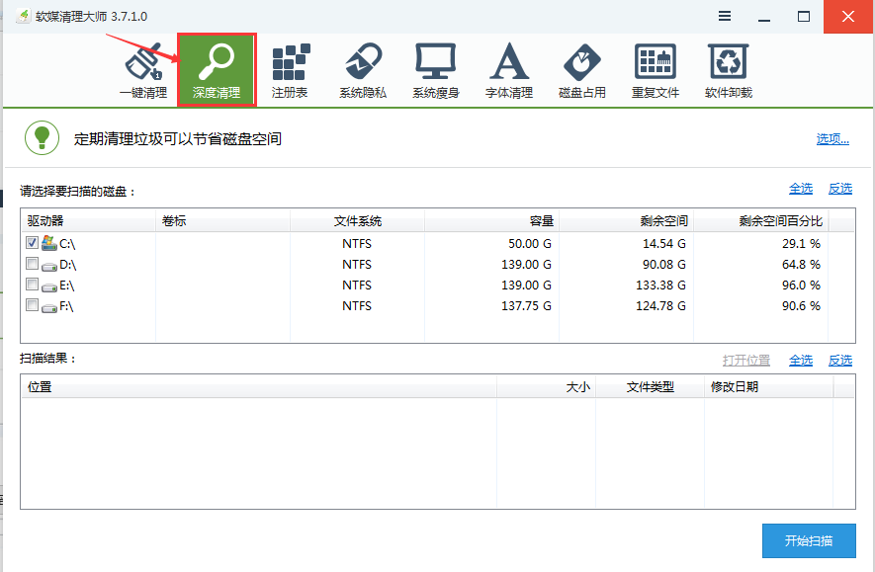
Task: Uncheck the C:\ drive checkbox
Action: [31, 242]
